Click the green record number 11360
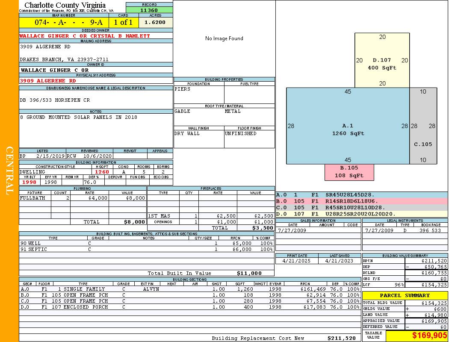The height and width of the screenshot is (342, 449). [x=149, y=10]
